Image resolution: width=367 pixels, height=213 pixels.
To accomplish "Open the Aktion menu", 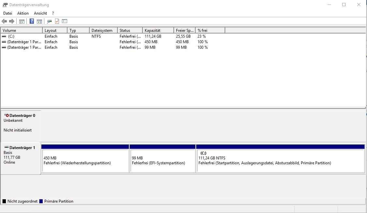I will (23, 13).
